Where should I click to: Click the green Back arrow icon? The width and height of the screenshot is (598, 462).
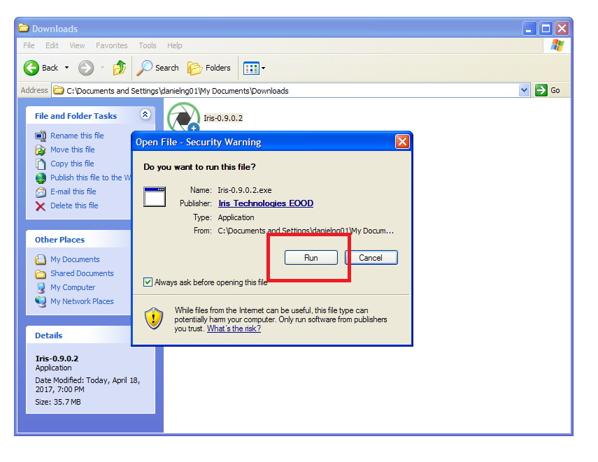click(31, 68)
